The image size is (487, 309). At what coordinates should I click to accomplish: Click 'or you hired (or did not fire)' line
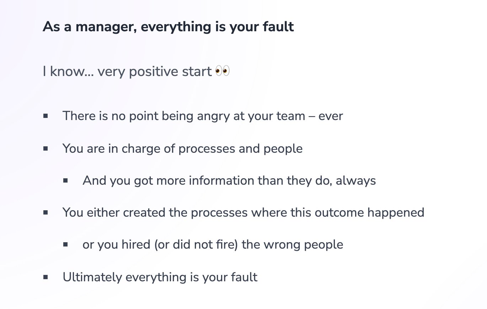(x=213, y=245)
